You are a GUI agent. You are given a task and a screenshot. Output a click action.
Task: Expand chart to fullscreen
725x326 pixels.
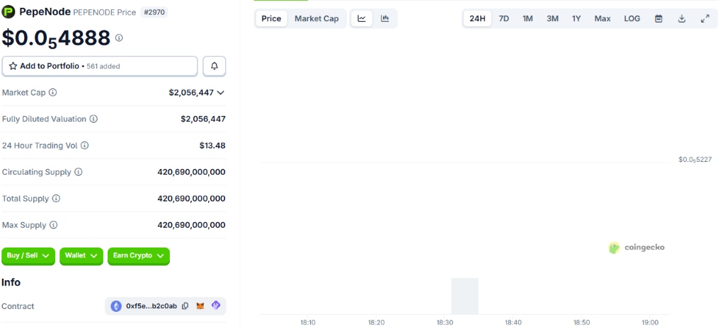point(705,18)
